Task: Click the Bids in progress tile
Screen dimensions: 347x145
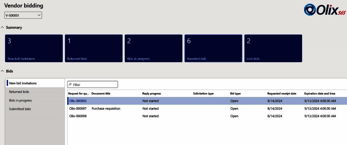Action: click(x=153, y=48)
